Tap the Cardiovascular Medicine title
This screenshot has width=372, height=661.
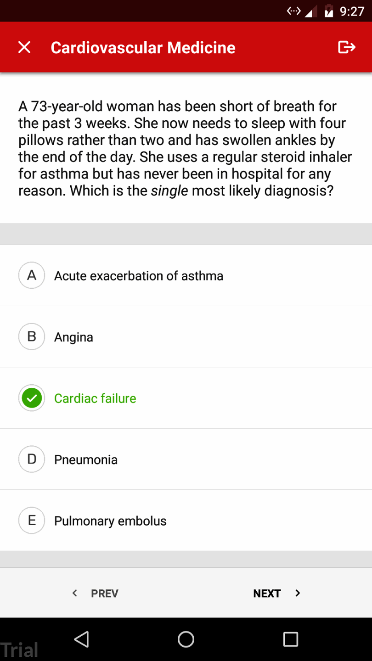tap(143, 48)
